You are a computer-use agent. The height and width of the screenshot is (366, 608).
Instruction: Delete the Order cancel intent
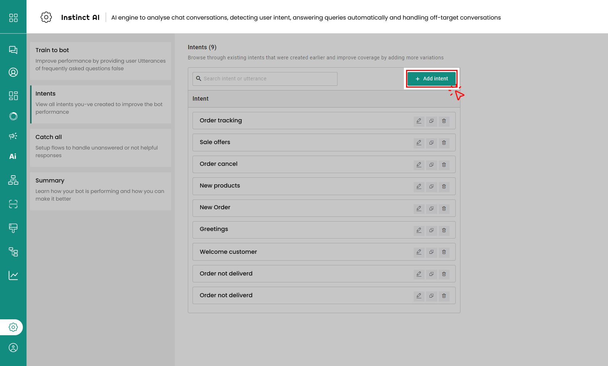[x=444, y=165]
